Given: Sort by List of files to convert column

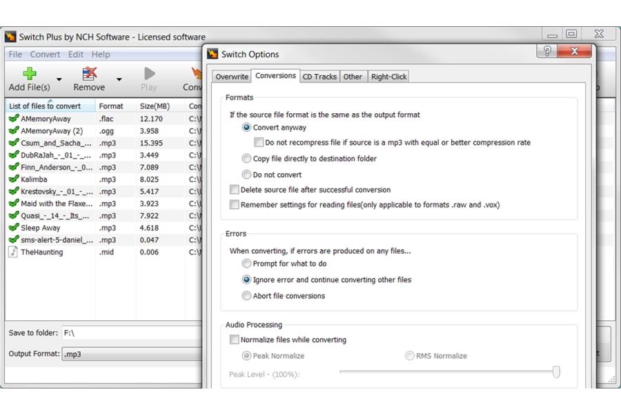Looking at the screenshot, I should click(x=50, y=106).
